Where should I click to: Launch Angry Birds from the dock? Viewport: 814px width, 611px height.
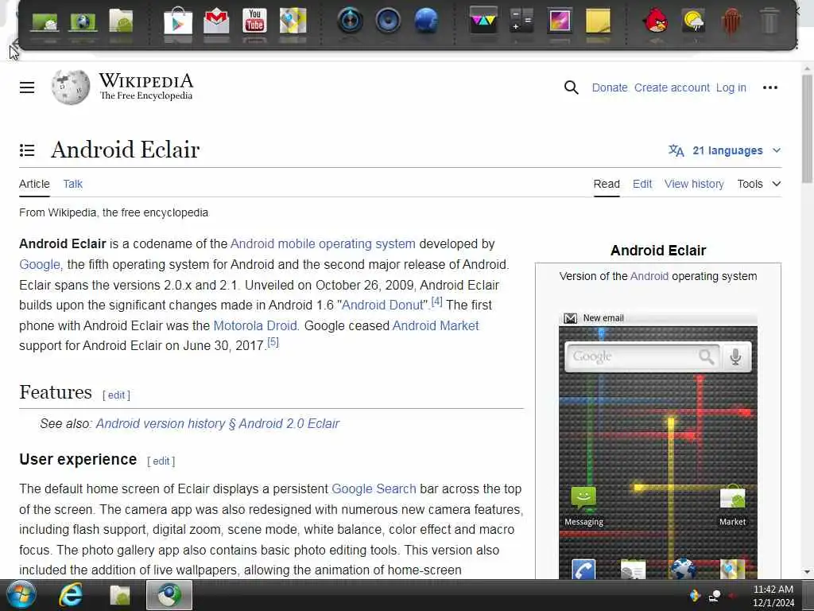click(656, 21)
